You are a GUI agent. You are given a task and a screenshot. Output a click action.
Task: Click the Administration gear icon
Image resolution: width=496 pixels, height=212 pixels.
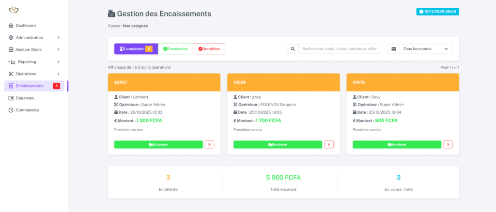[x=11, y=38]
